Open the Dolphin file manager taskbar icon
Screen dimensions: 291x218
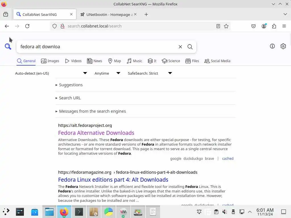pos(49,212)
